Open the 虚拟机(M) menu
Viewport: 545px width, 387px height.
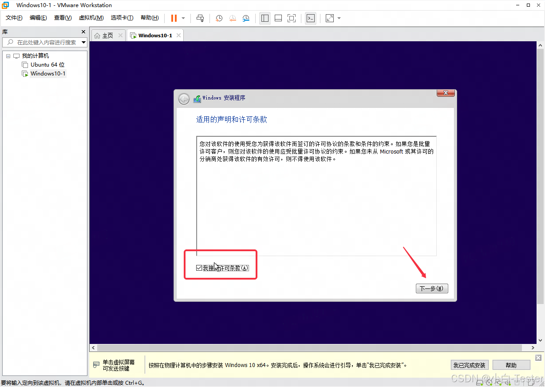point(91,18)
